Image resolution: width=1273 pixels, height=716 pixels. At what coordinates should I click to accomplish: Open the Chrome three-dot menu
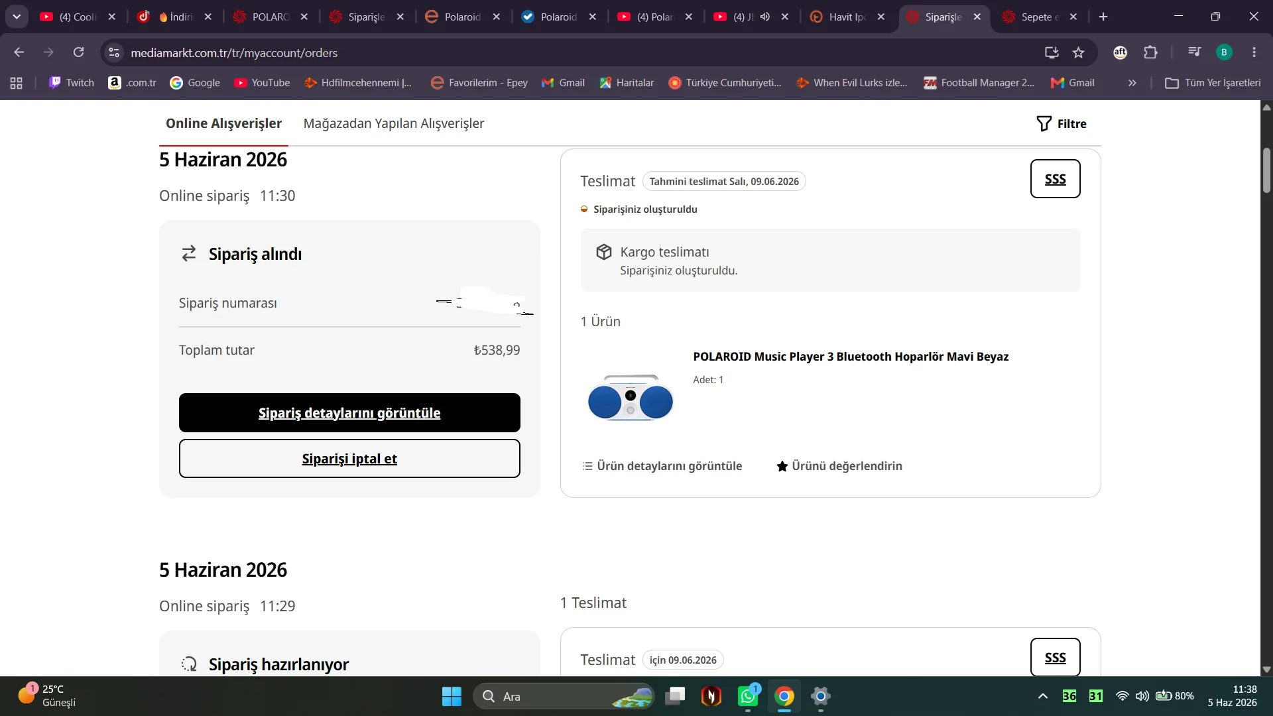coord(1254,52)
